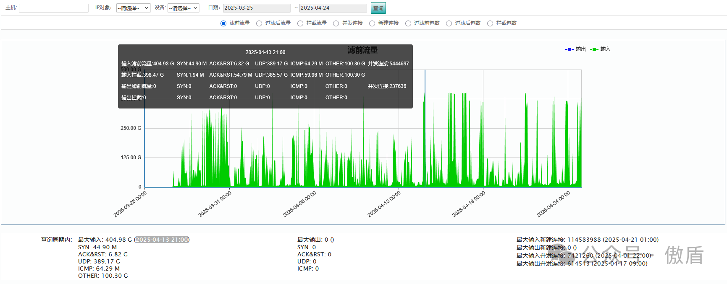Click the end date field 2025-04-24

tap(333, 8)
